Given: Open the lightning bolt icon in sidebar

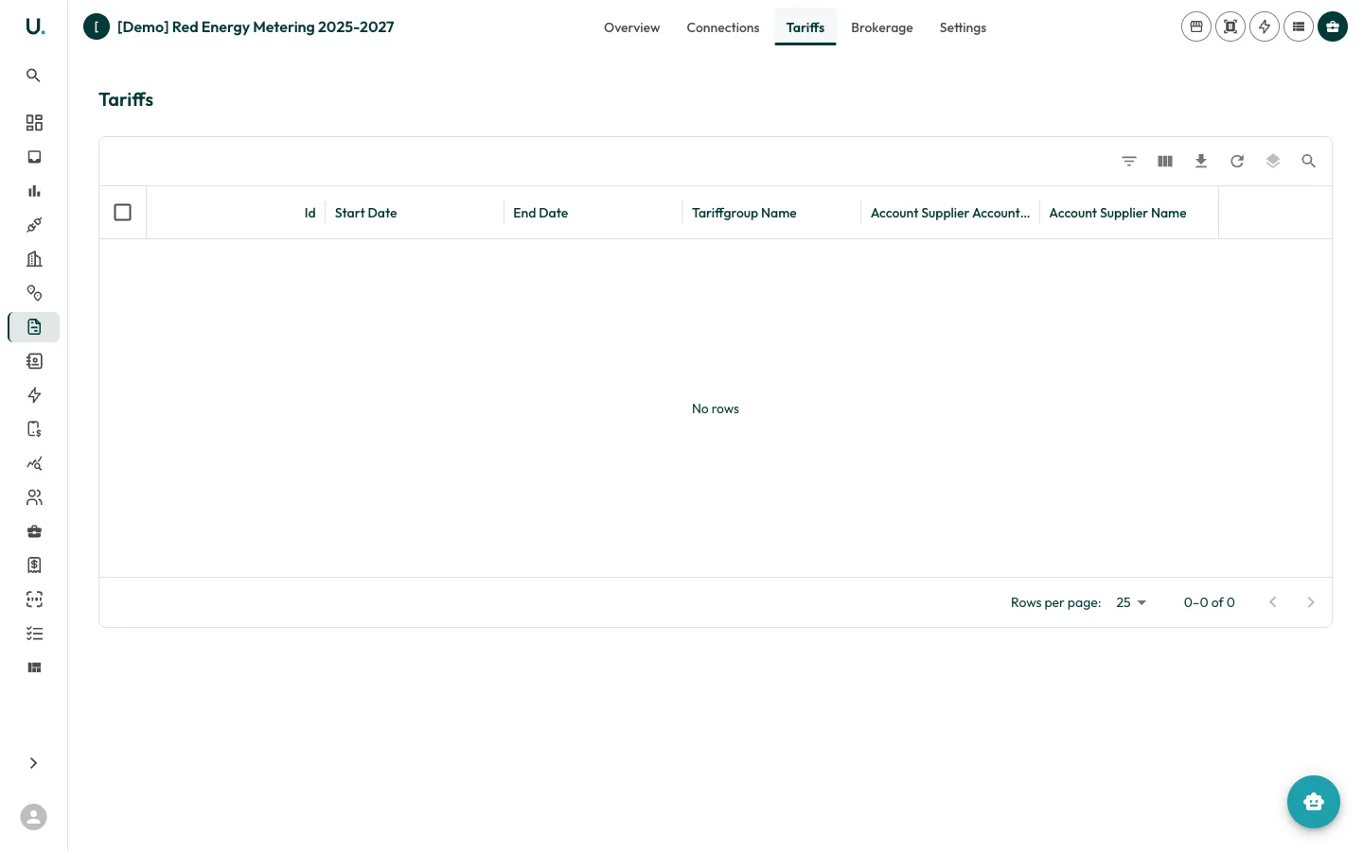Looking at the screenshot, I should (34, 395).
